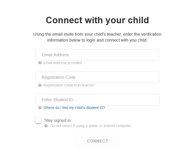Click the instruction line starting Using the email invite
This screenshot has height=158, width=194.
coord(97,34)
